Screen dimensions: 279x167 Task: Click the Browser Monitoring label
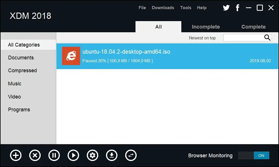pos(210,156)
